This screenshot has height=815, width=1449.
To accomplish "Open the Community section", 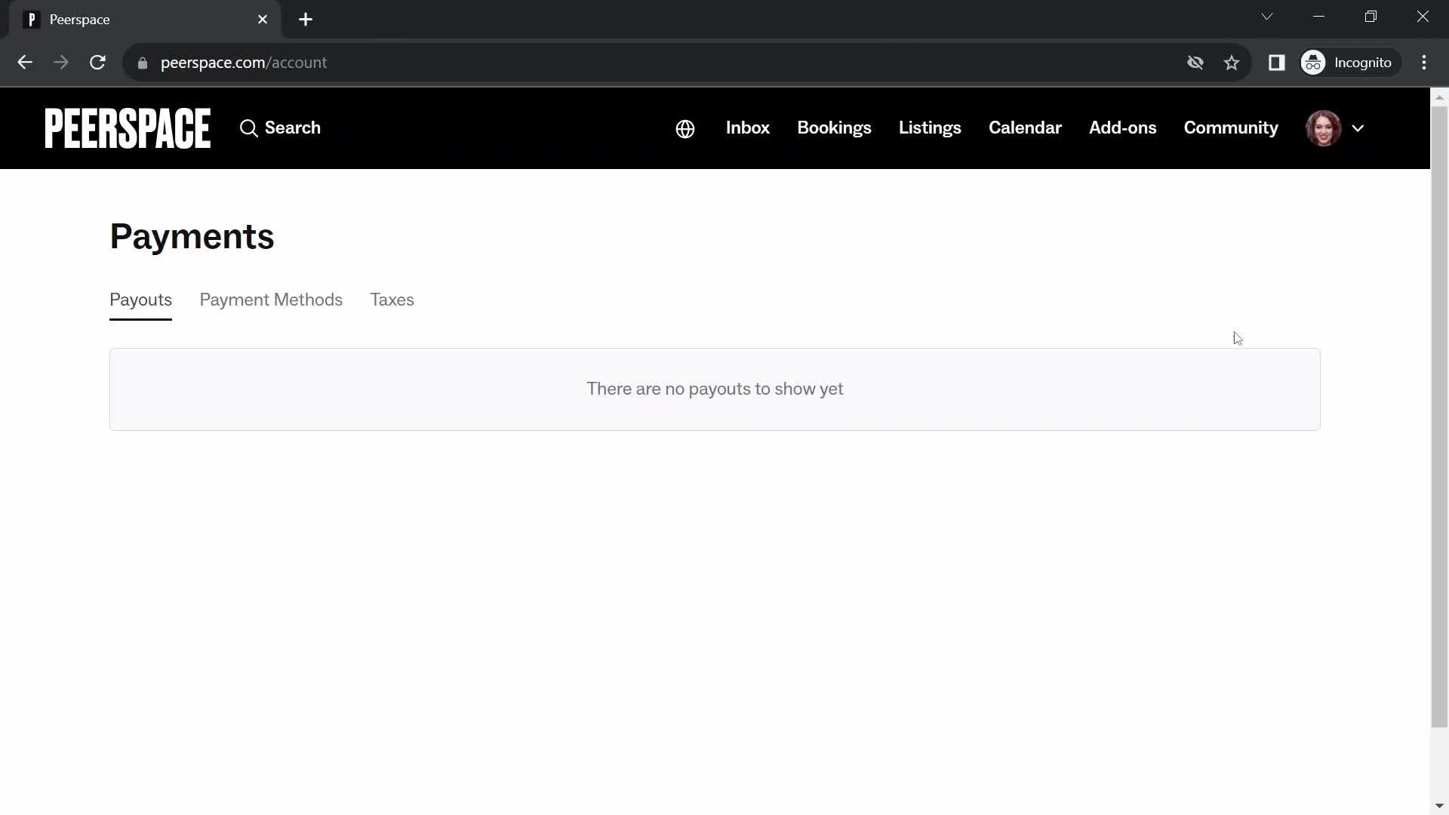I will pyautogui.click(x=1231, y=128).
